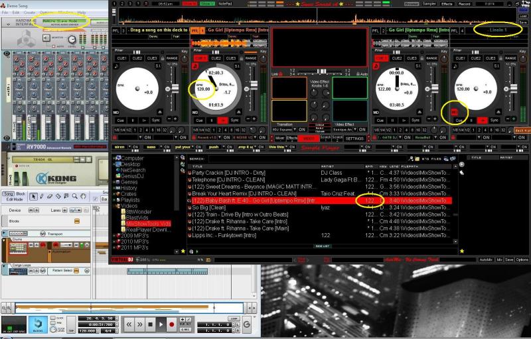
Task: Toggle the siren sample ON button
Action: pyautogui.click(x=135, y=146)
